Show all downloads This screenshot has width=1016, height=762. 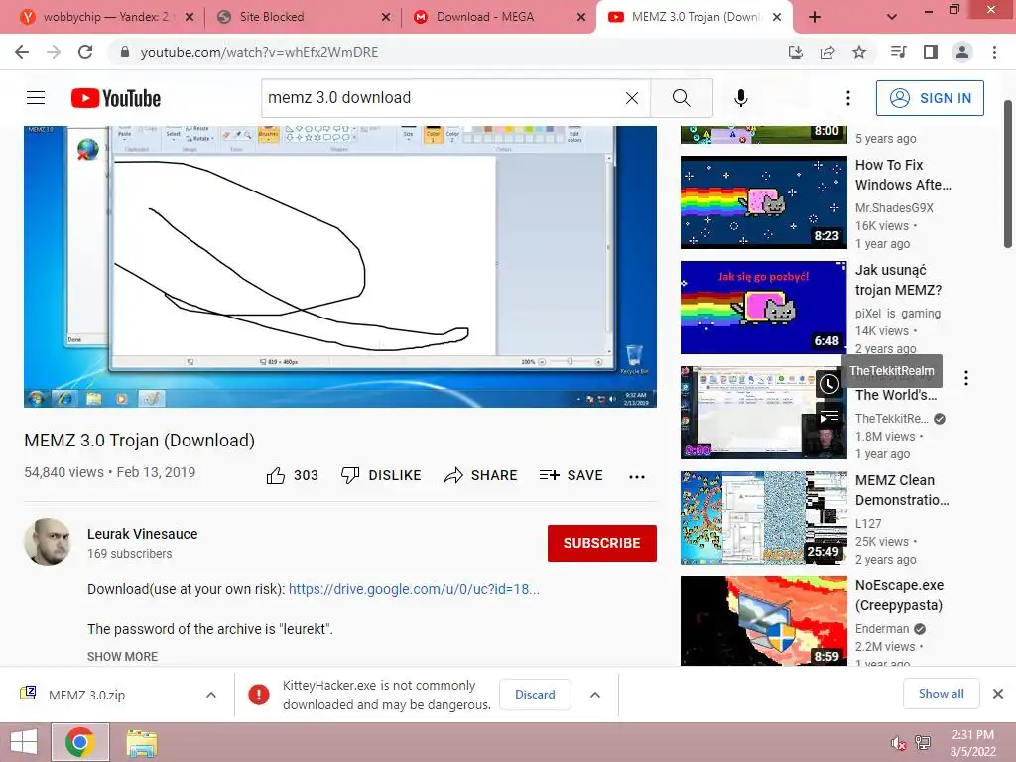941,694
